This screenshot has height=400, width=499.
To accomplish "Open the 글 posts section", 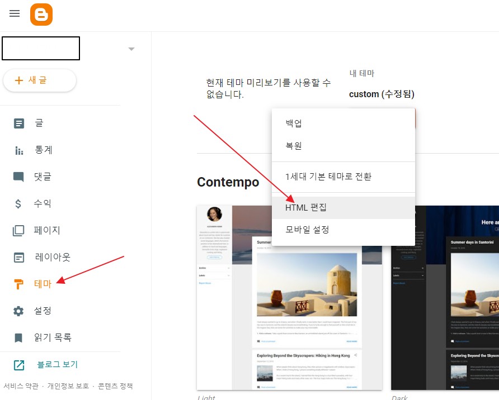I will pos(39,123).
